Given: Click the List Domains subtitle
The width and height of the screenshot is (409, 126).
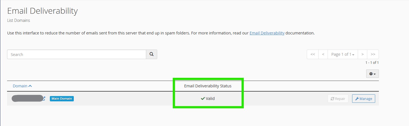Looking at the screenshot, I should click(x=19, y=20).
